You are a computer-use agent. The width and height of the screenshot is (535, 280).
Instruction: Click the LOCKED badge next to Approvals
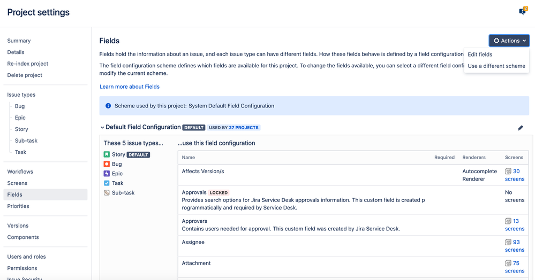pos(218,193)
